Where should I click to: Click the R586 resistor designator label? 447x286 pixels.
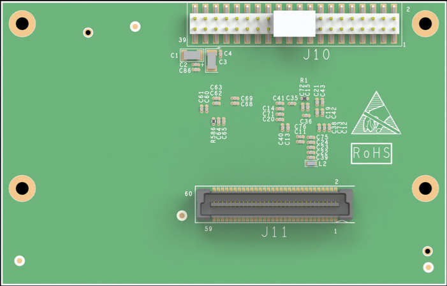pos(213,135)
